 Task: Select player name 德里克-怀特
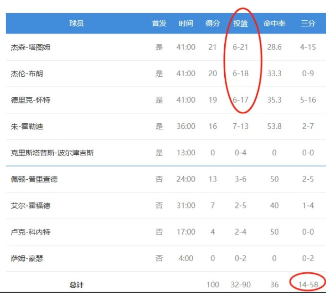tap(31, 100)
